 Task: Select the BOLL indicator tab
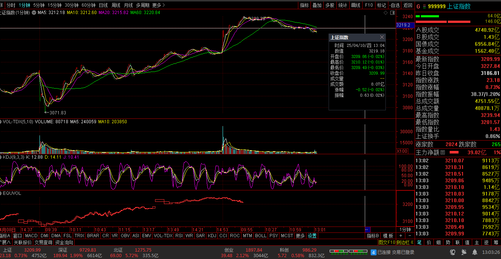(261, 236)
